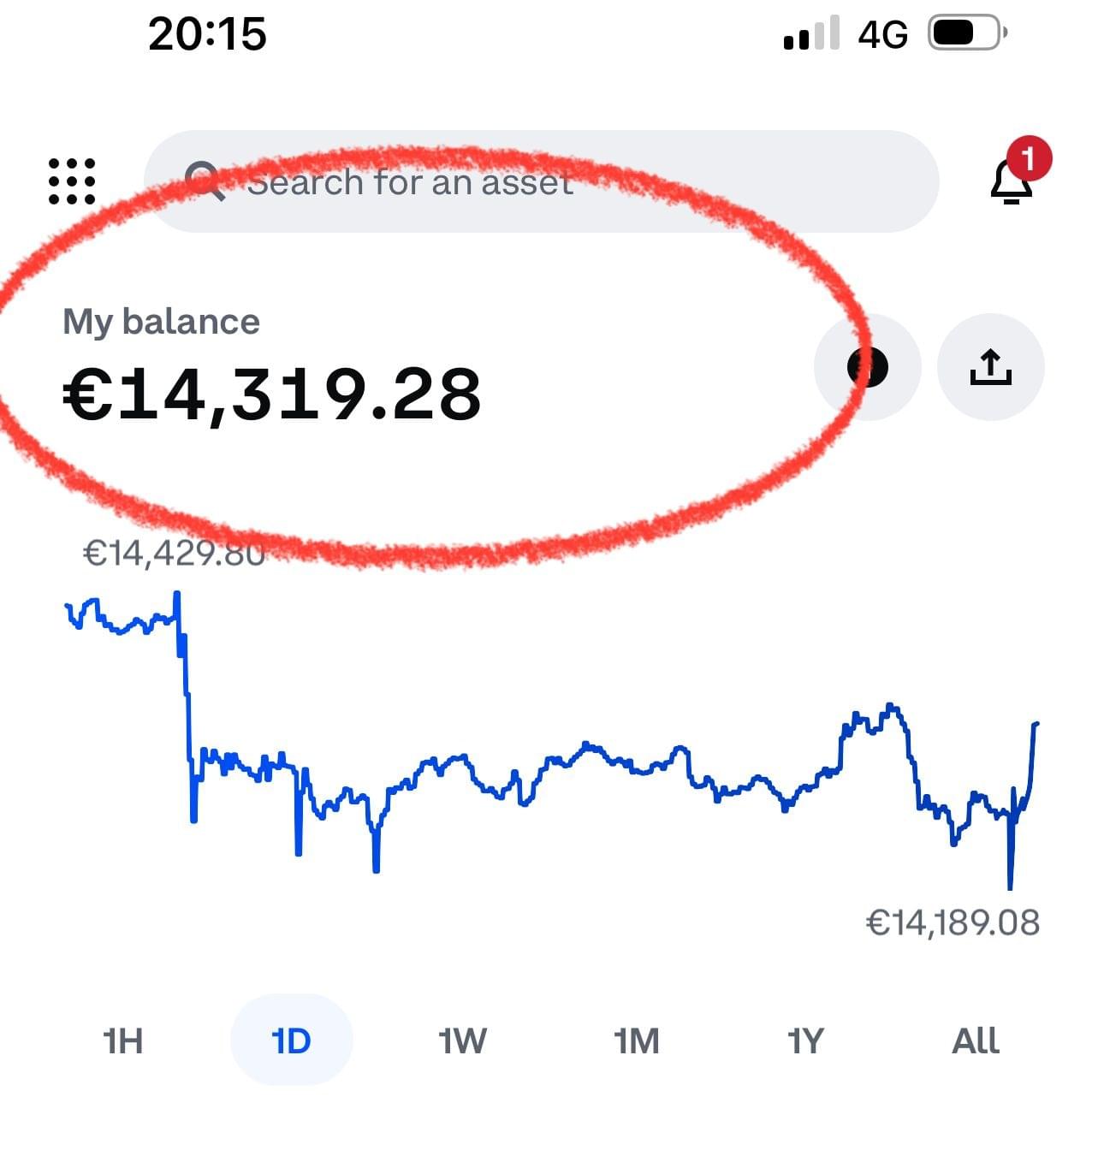Switch chart to 1W range

click(x=462, y=1040)
